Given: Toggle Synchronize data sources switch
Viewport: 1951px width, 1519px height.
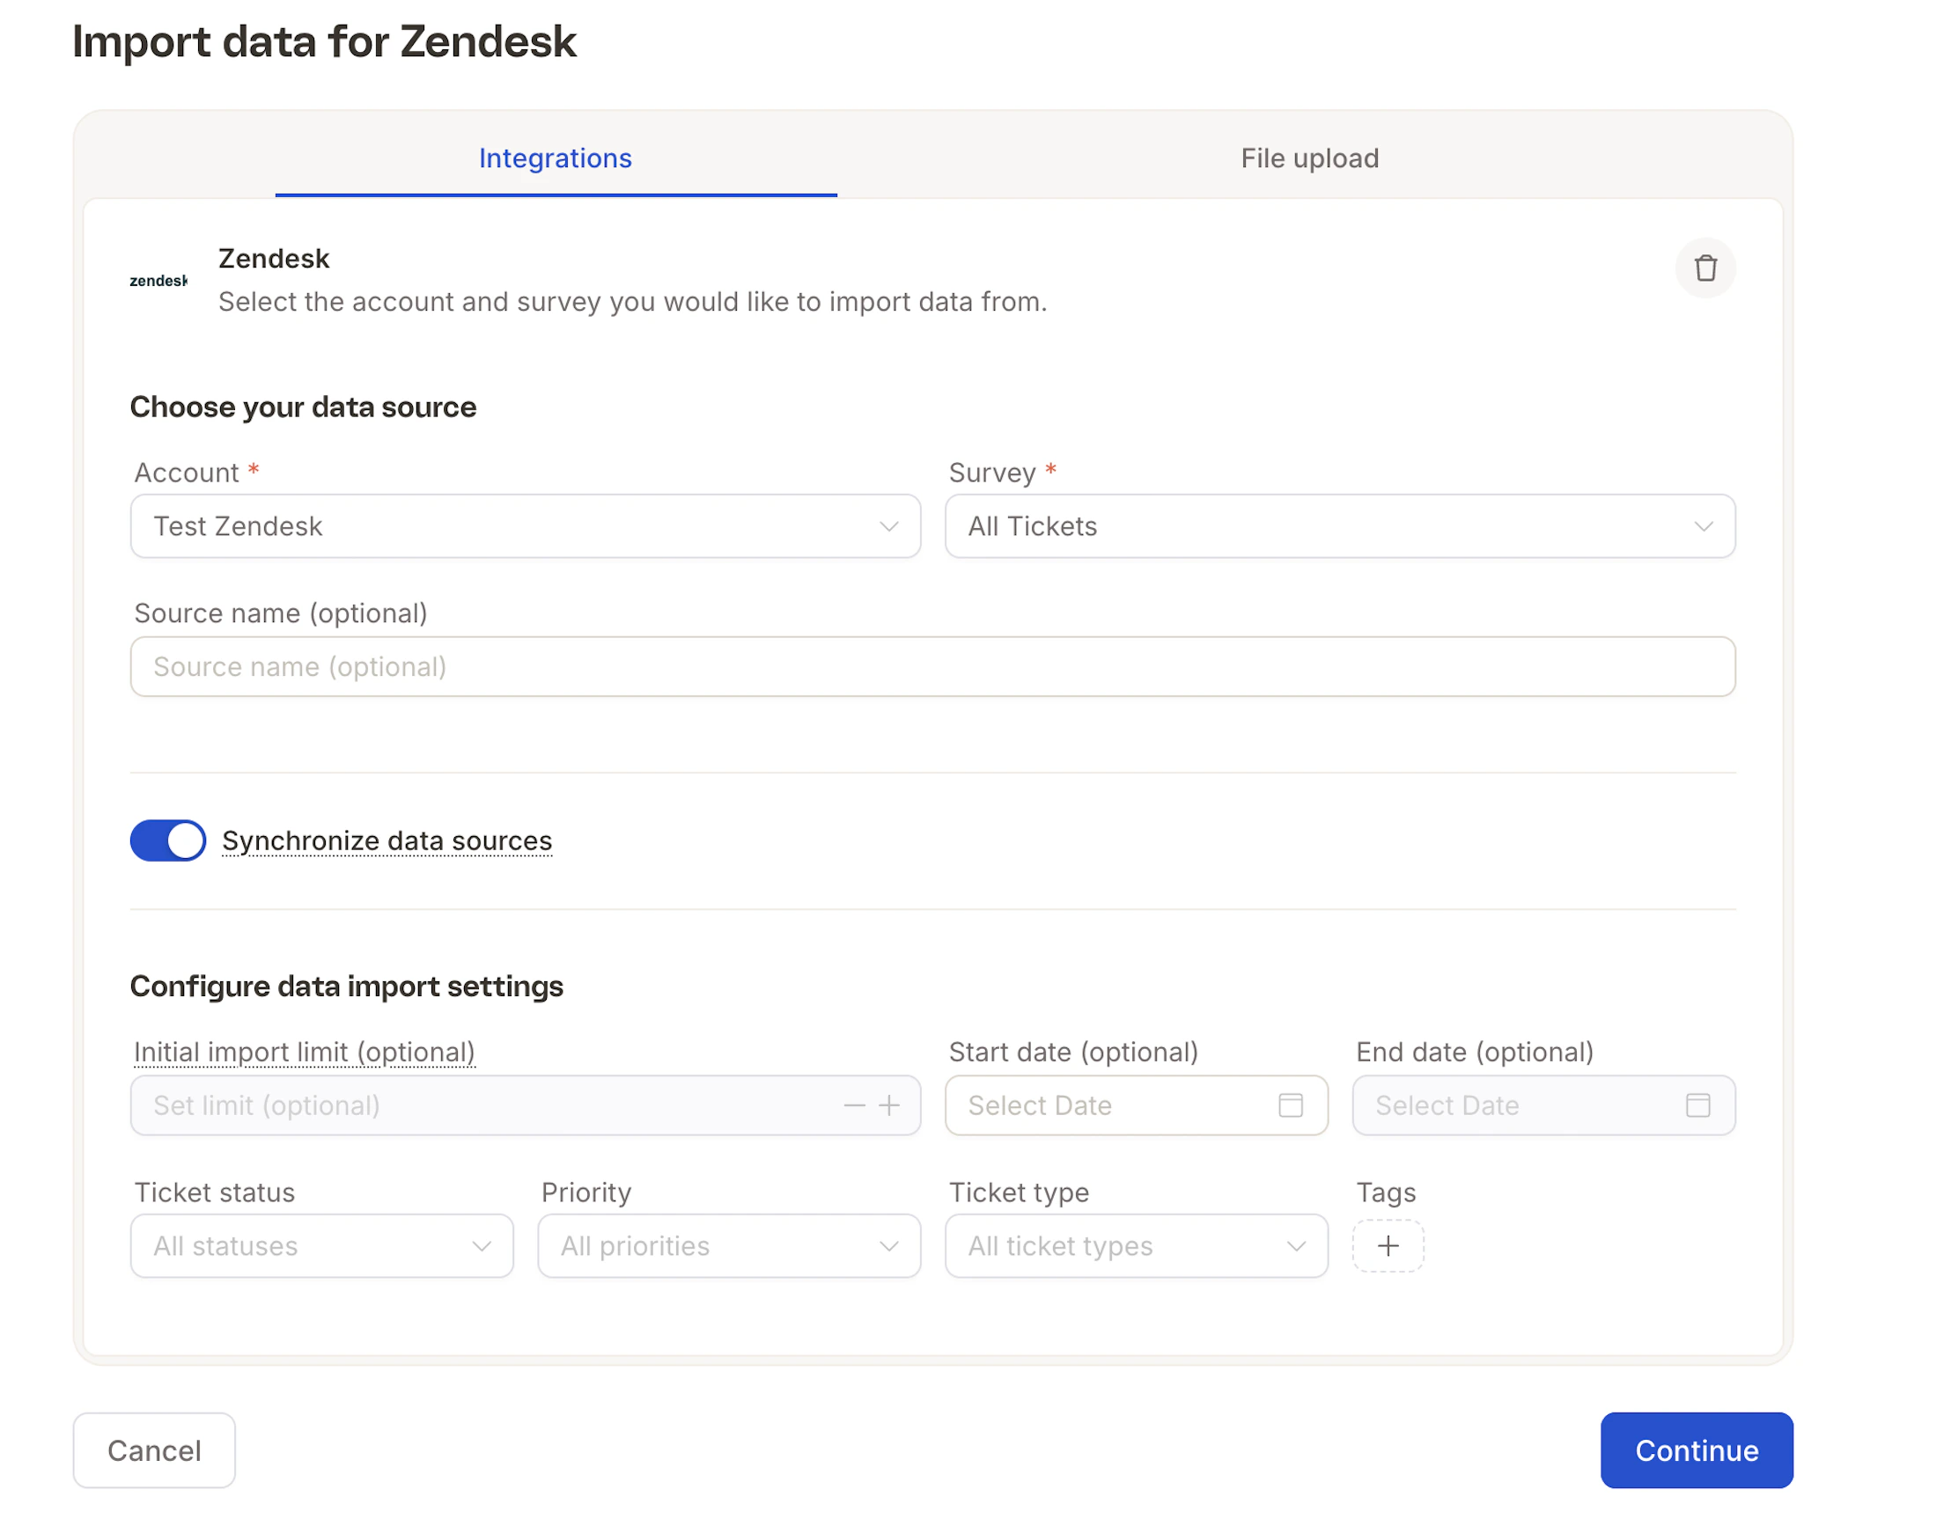Looking at the screenshot, I should 168,840.
